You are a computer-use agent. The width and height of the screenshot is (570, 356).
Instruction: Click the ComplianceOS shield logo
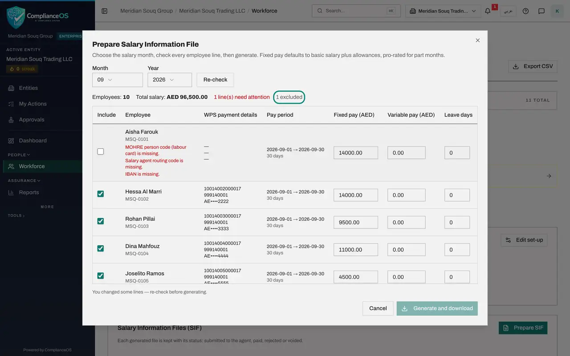coord(16,17)
